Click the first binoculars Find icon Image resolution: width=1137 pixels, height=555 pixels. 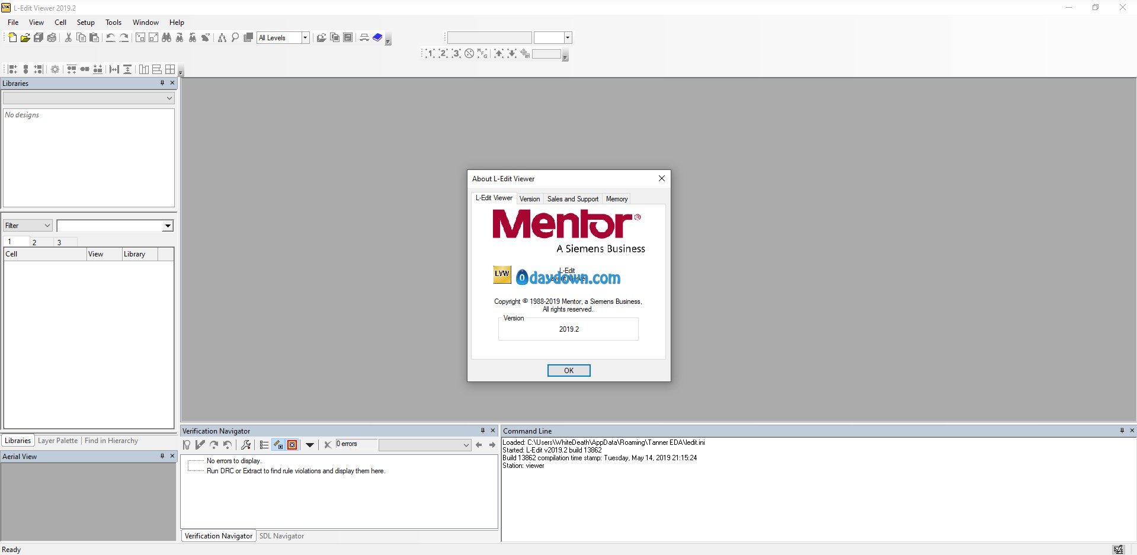pyautogui.click(x=166, y=37)
